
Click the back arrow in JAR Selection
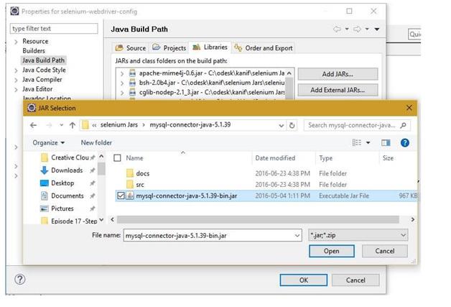pyautogui.click(x=33, y=125)
